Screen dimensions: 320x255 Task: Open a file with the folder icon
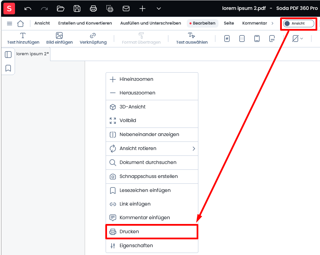(x=60, y=9)
